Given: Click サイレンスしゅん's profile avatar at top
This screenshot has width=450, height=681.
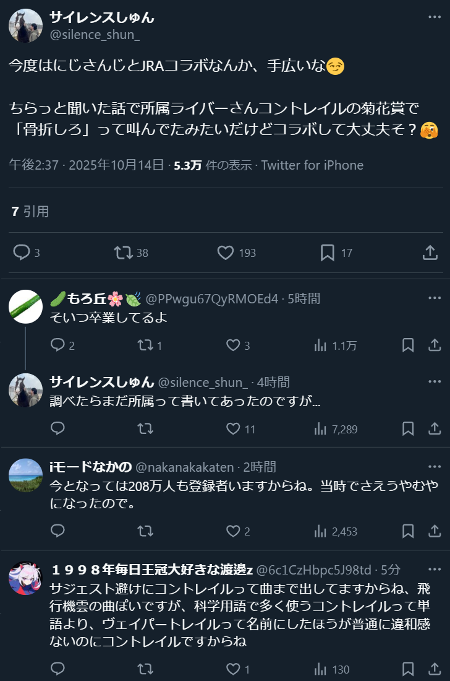Looking at the screenshot, I should point(25,26).
